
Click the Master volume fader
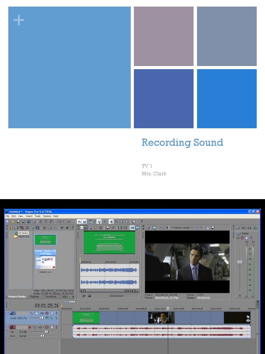(x=239, y=262)
